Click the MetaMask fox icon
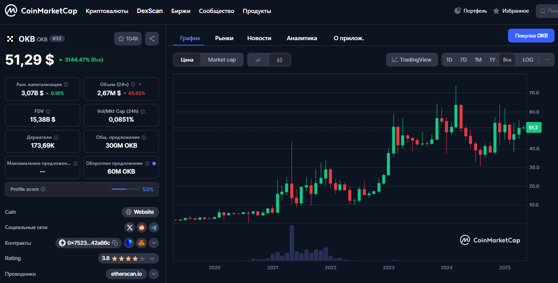This screenshot has height=283, width=558. [x=141, y=243]
